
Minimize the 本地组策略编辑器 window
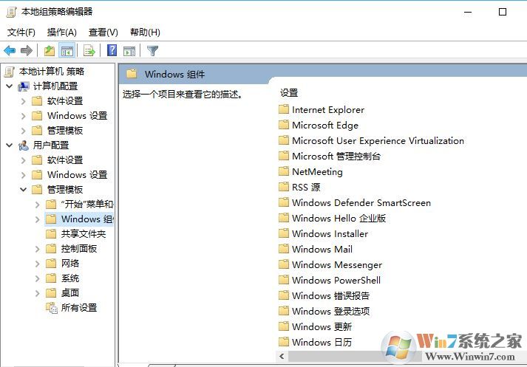468,12
